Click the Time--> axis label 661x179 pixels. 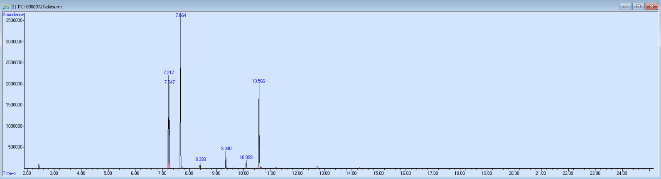pos(10,173)
